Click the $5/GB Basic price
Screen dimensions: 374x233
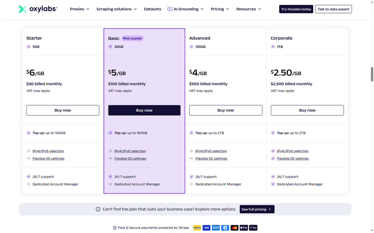[x=117, y=73]
